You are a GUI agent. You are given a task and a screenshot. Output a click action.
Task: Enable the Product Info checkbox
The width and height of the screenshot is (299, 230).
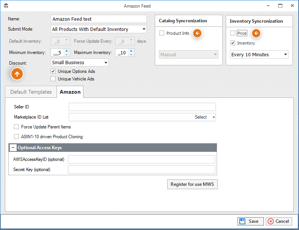click(162, 33)
